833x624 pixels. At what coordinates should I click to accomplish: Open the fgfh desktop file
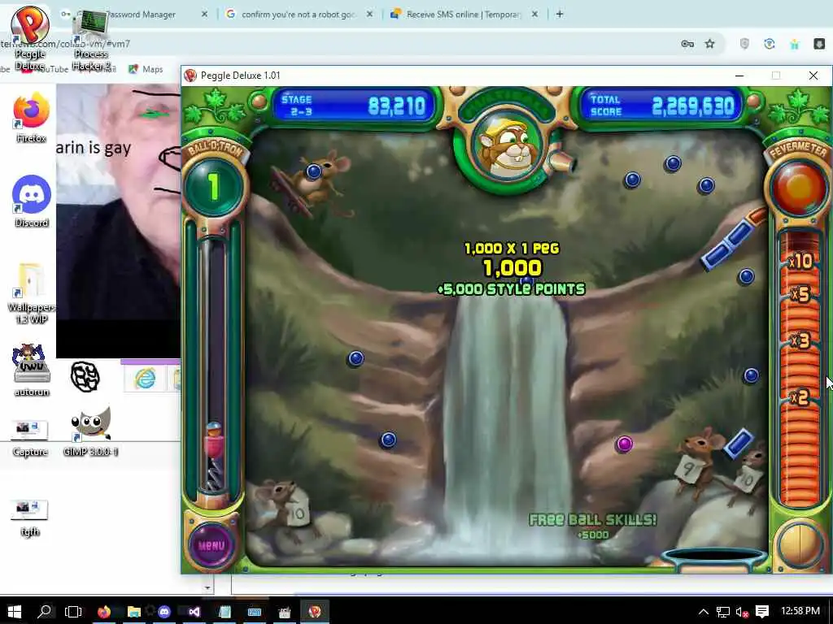coord(30,518)
